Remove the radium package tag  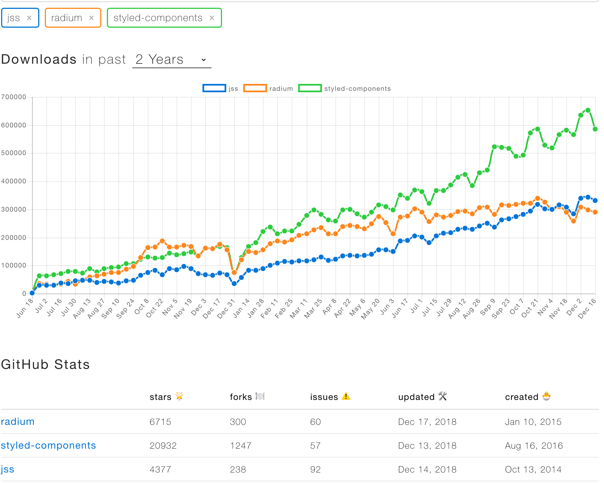[91, 18]
